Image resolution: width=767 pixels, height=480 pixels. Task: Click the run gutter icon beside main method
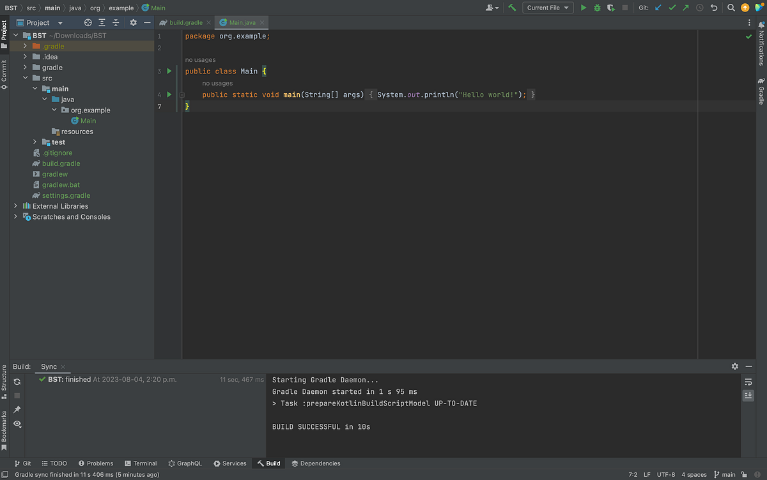[x=168, y=94]
